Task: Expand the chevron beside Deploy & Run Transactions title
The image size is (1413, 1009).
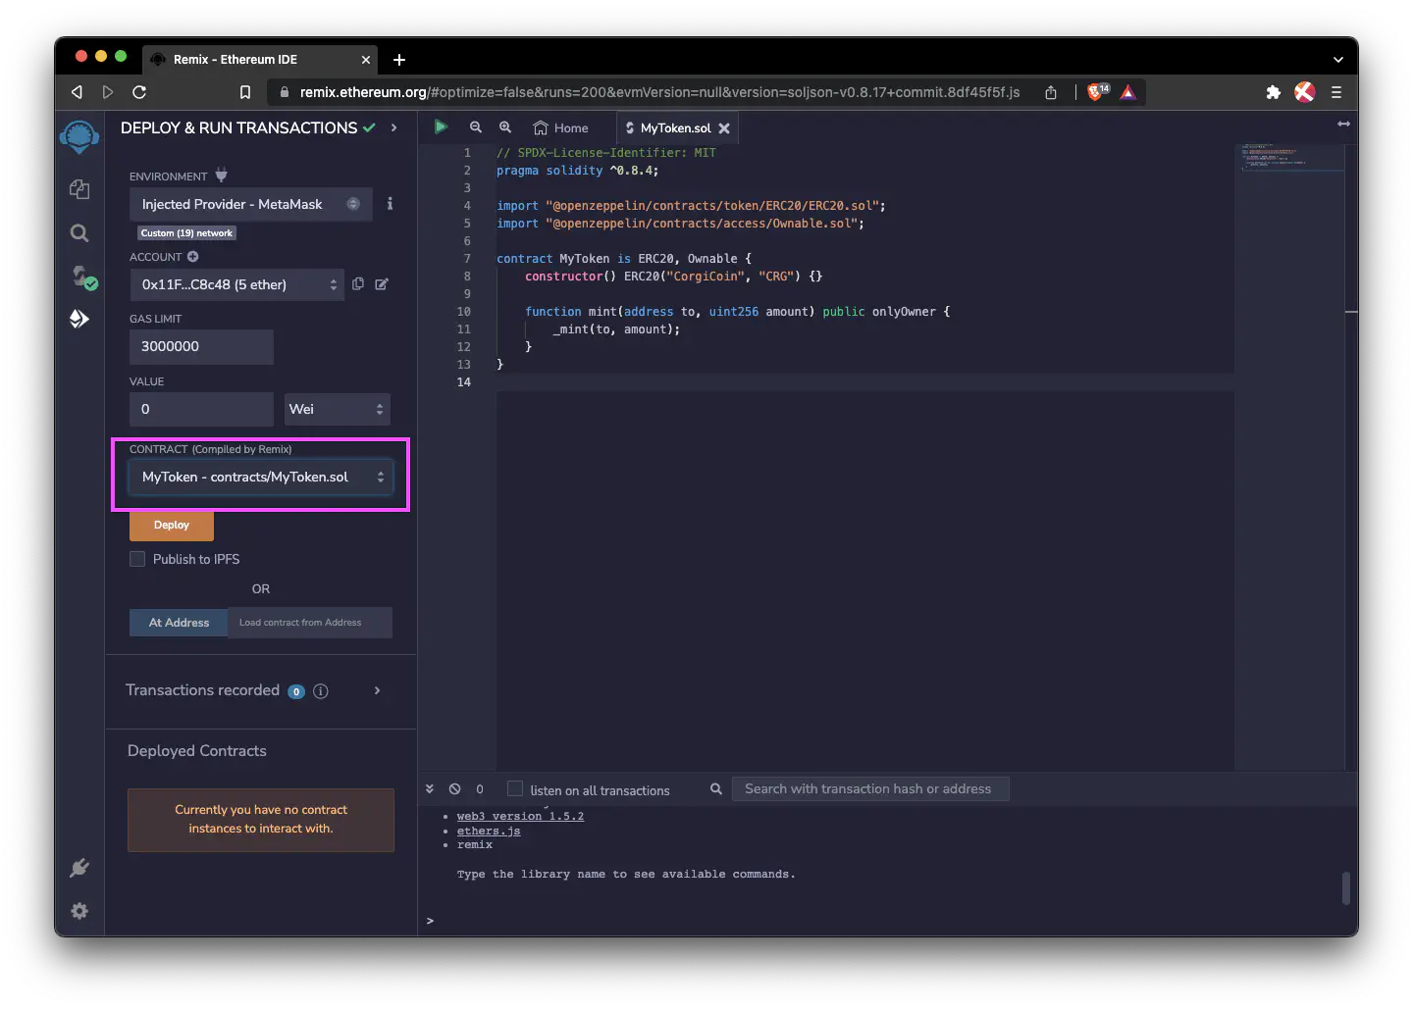Action: pos(394,127)
